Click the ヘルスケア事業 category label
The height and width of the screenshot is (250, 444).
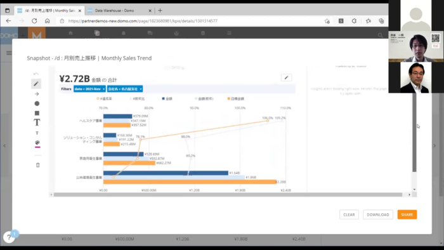91,121
